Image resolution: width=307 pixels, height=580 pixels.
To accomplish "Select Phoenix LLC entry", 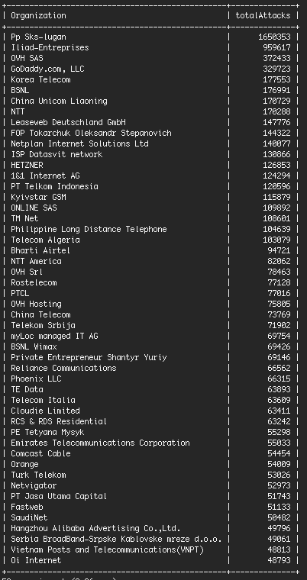I will point(37,379).
